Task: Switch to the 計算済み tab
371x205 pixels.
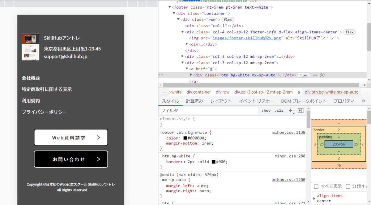Action: point(194,101)
